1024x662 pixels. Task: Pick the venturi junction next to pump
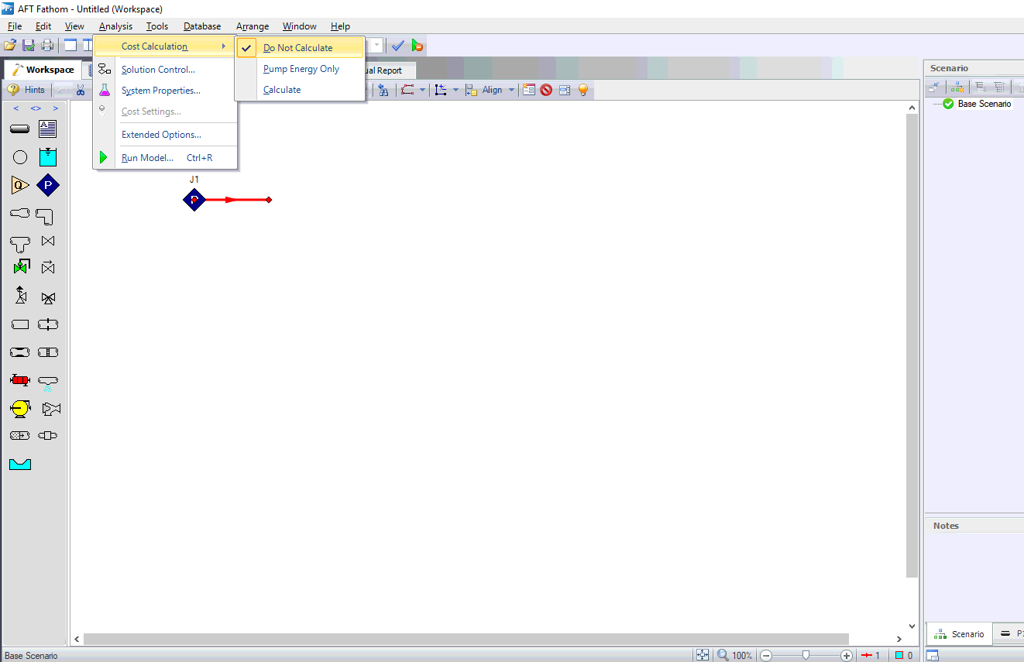click(51, 408)
